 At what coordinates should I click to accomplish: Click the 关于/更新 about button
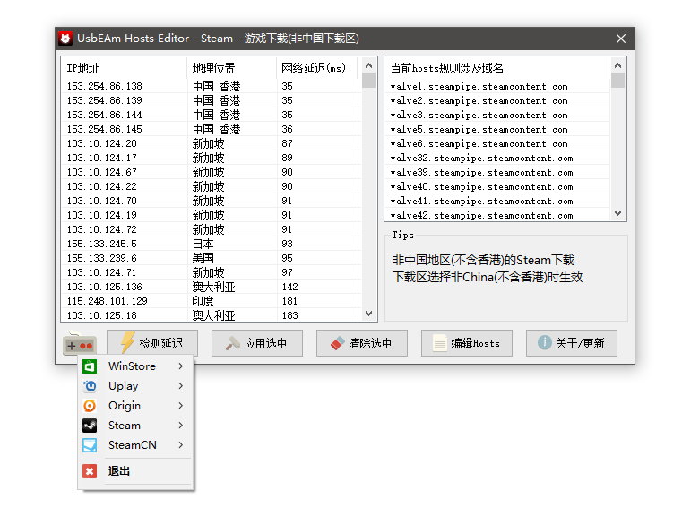(572, 343)
